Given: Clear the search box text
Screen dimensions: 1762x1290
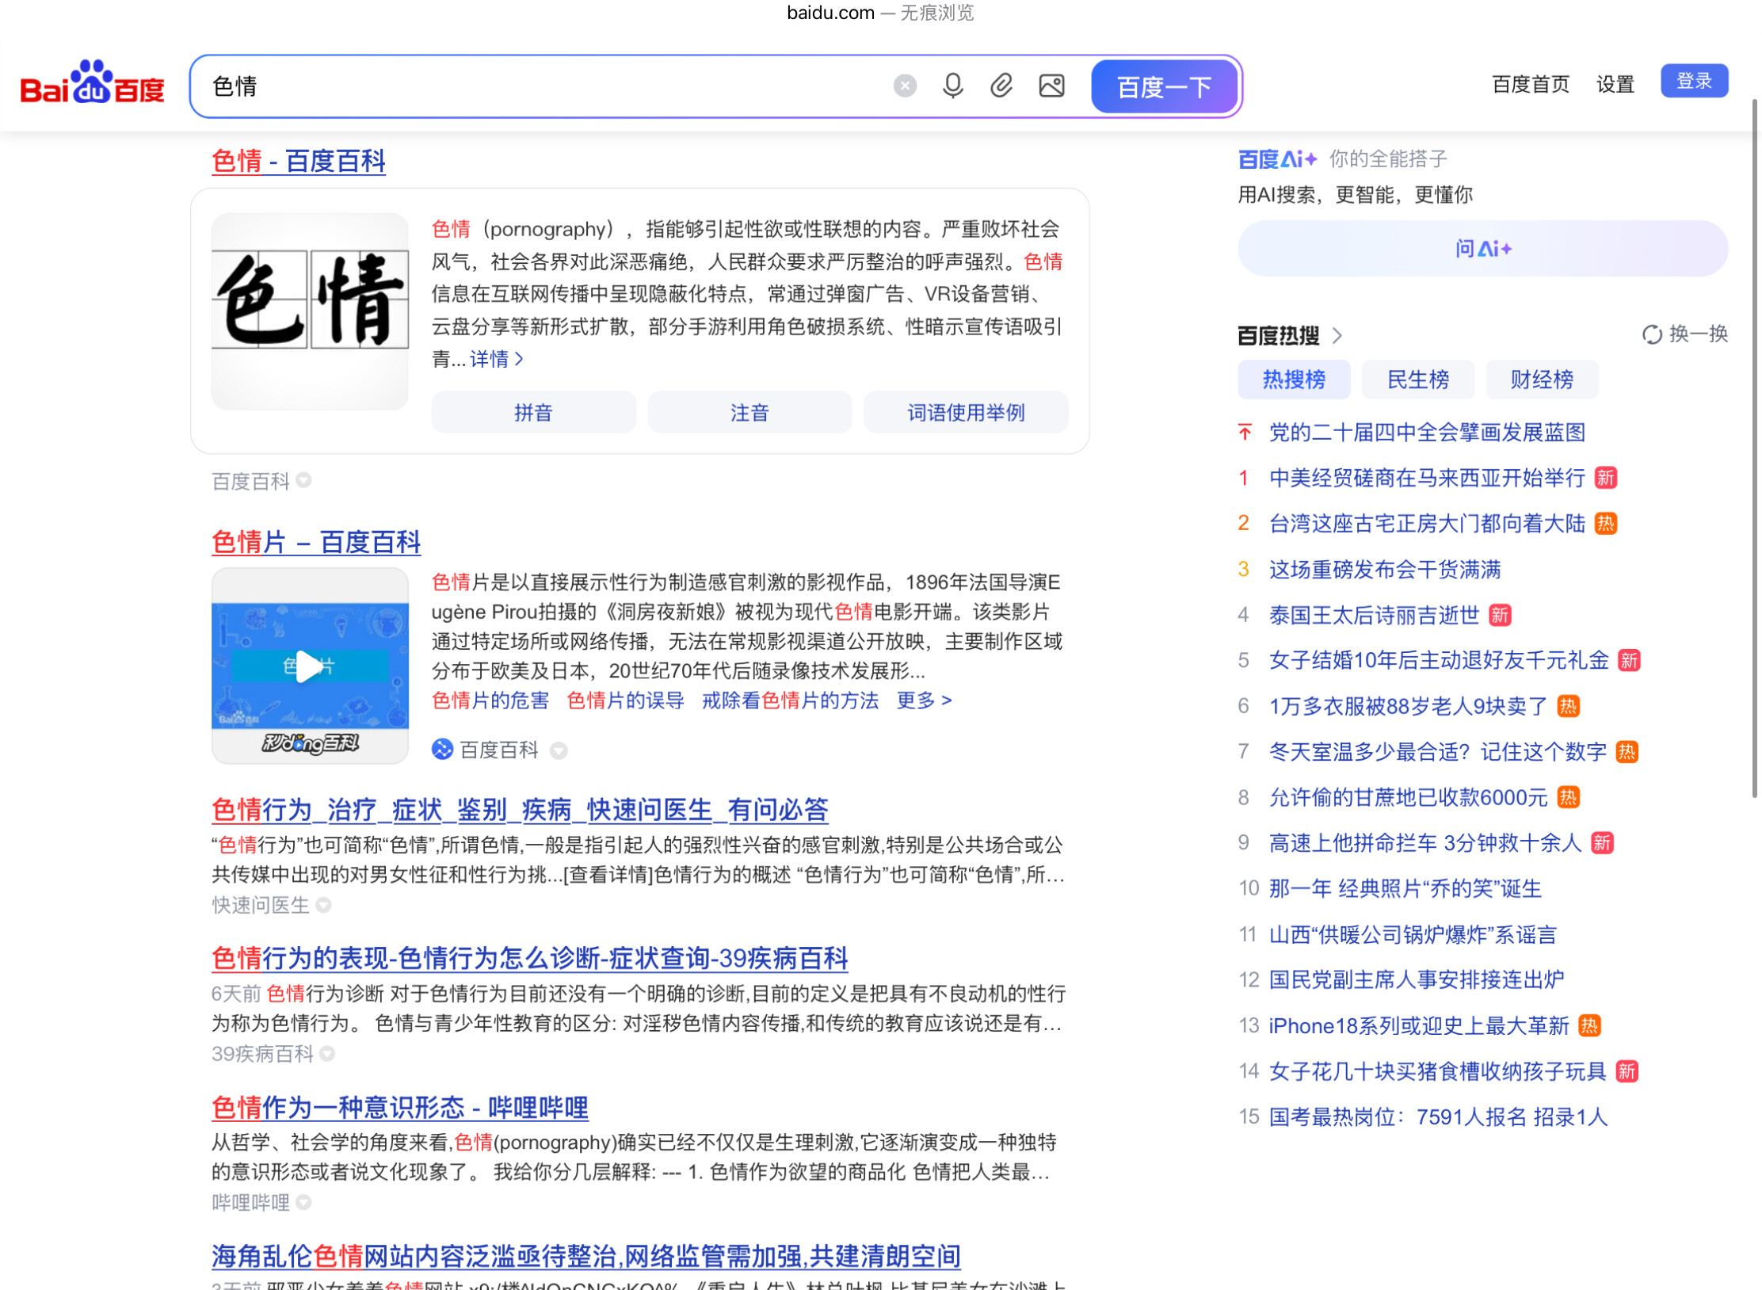Looking at the screenshot, I should (906, 86).
